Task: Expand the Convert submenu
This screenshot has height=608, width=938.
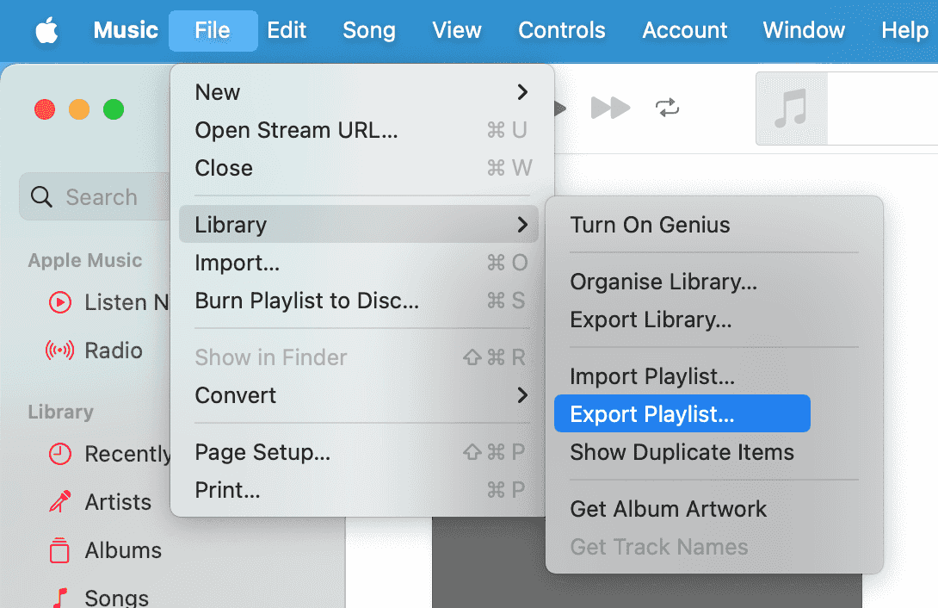Action: (523, 395)
